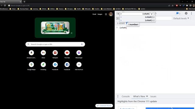Open the YouTube shortcut
195x109 pixels.
[67, 54]
